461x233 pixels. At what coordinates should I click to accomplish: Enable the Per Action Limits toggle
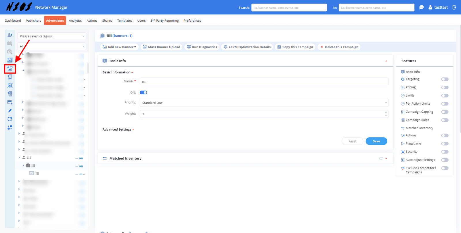click(445, 104)
